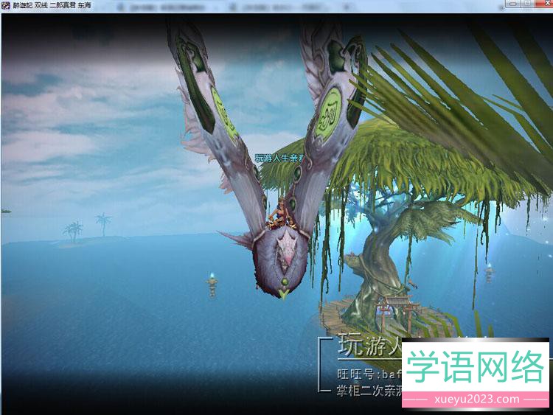The height and width of the screenshot is (415, 553).
Task: Click the floating lantern at the right edge
Action: tap(489, 273)
